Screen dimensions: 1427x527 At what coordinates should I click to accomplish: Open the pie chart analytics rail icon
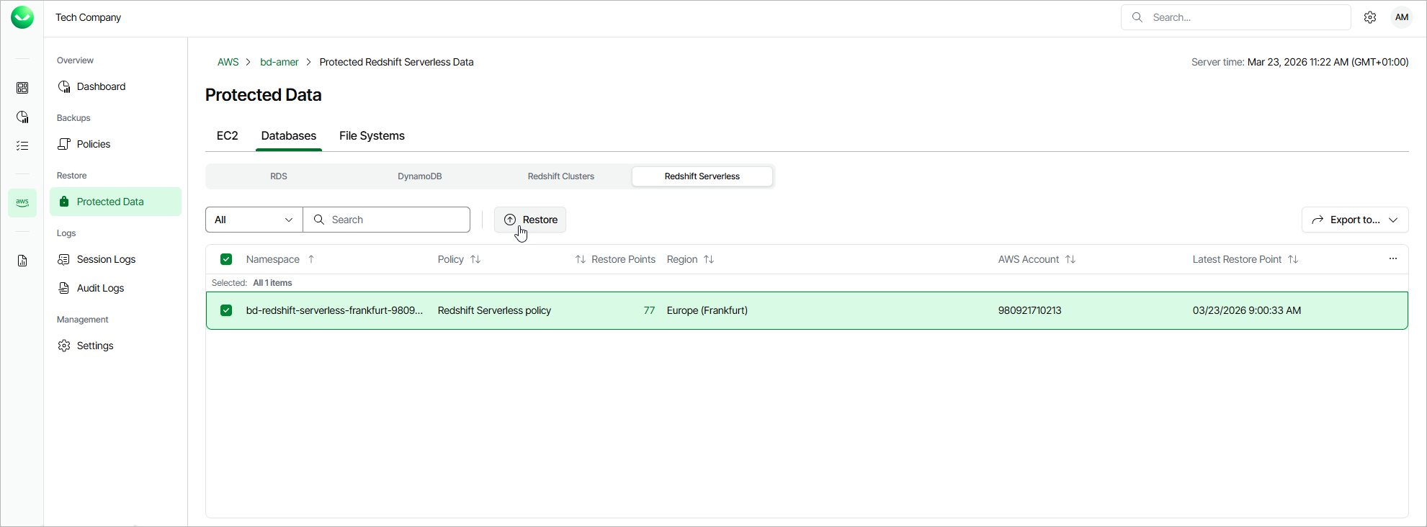pos(22,117)
